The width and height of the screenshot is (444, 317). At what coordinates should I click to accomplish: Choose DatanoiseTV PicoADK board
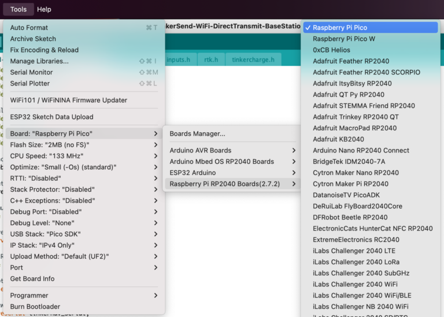pyautogui.click(x=371, y=195)
